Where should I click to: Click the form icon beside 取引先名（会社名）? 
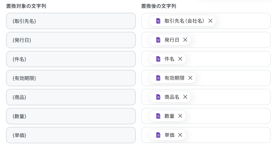(158, 21)
